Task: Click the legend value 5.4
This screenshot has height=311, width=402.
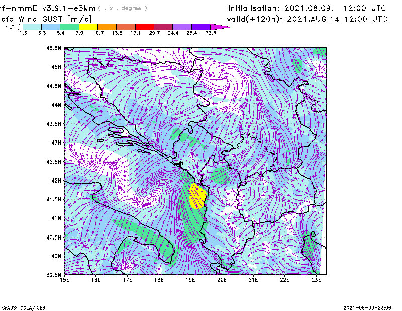Action: 60,33
